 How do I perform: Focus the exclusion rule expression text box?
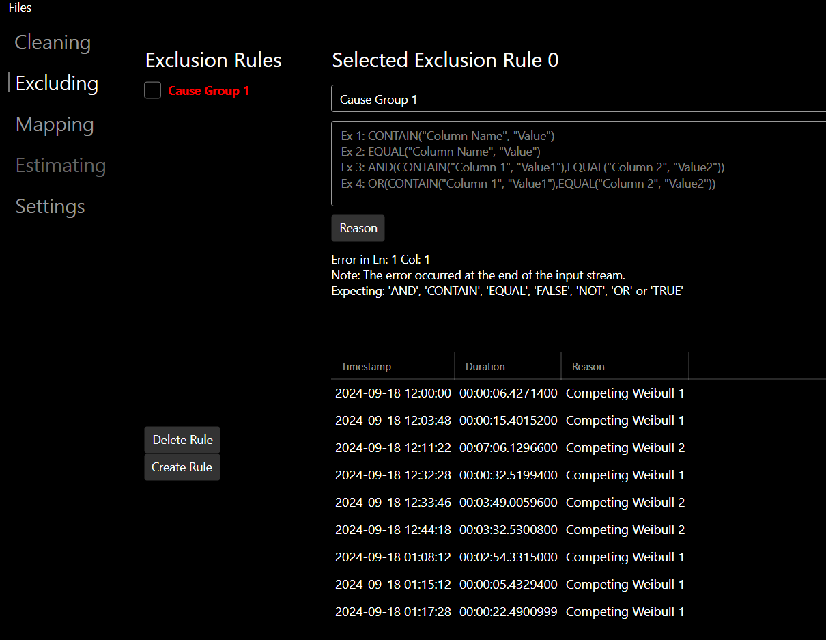(578, 163)
